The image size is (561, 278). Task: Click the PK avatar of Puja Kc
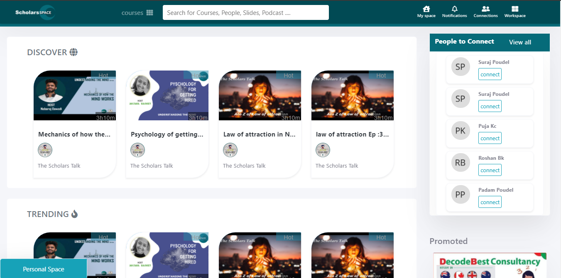point(460,131)
